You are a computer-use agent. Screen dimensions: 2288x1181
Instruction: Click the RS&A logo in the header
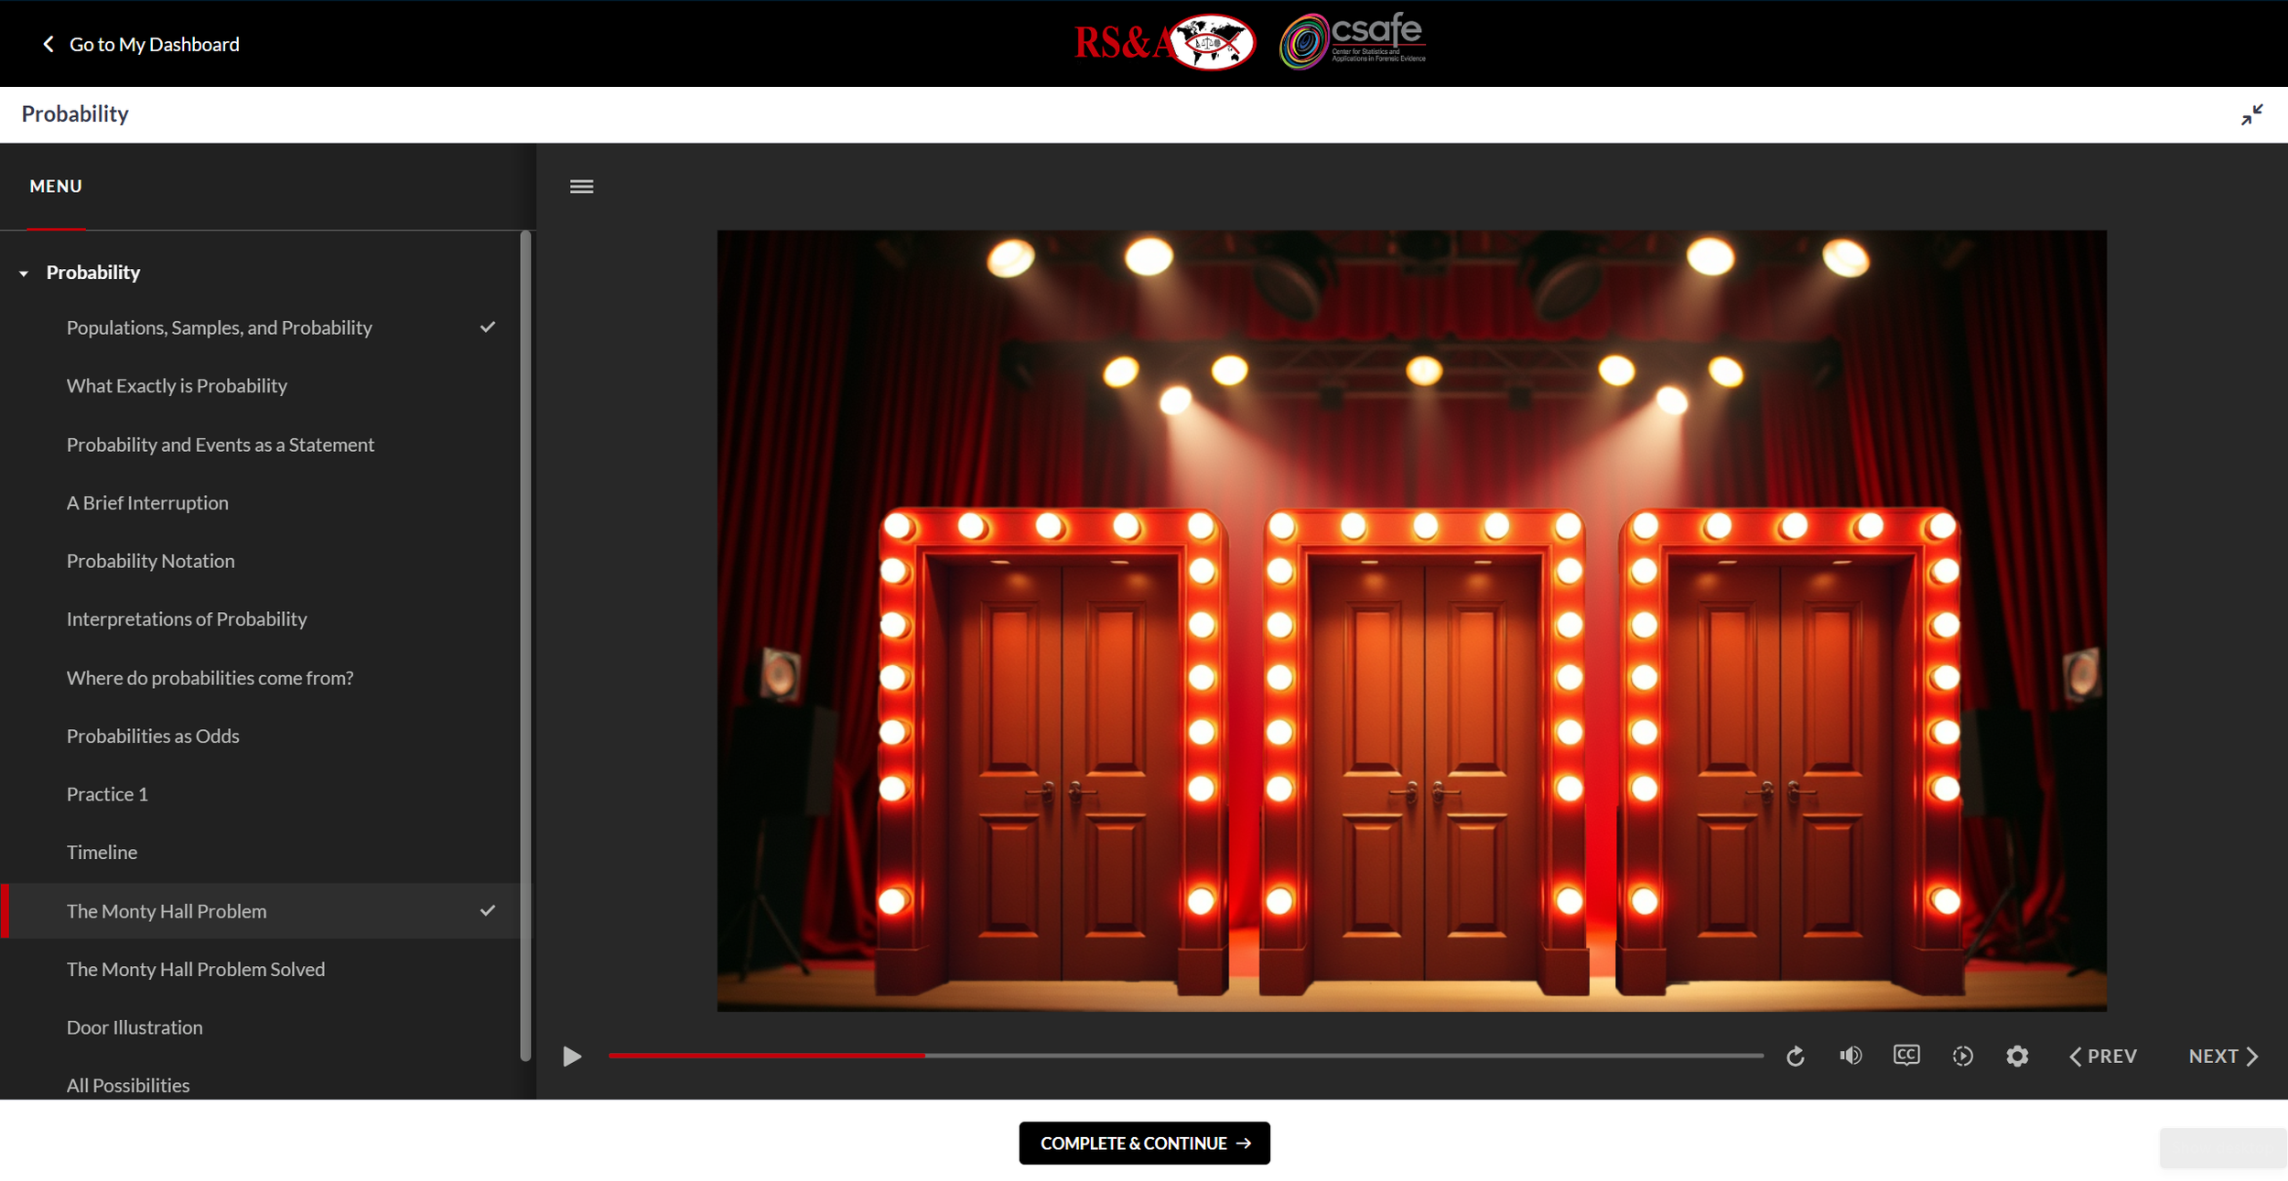(1163, 42)
